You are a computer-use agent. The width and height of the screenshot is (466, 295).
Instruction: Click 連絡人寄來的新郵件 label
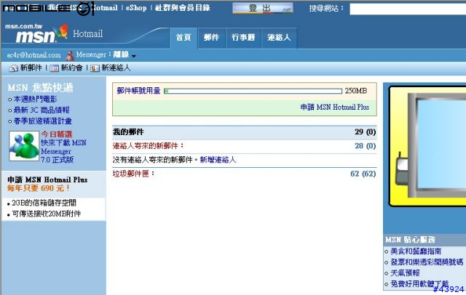coord(148,146)
